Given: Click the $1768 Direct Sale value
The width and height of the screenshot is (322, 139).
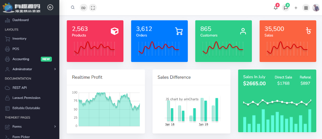Looking at the screenshot, I should point(283,83).
